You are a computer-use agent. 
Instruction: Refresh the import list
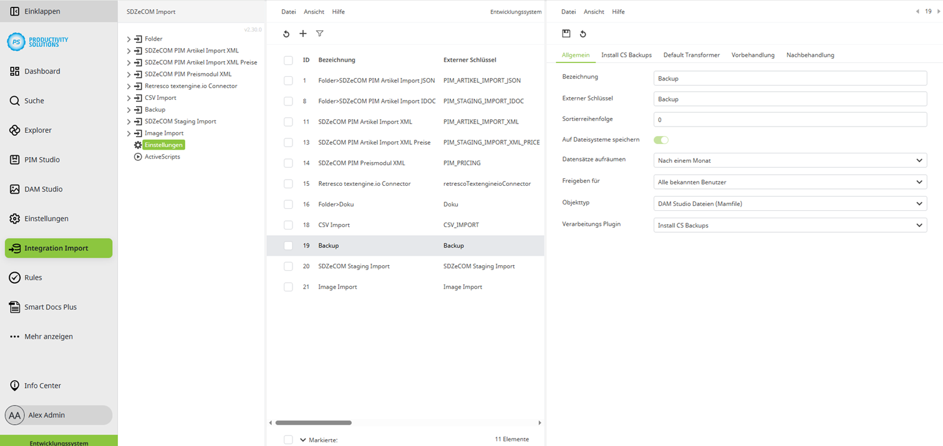(286, 34)
